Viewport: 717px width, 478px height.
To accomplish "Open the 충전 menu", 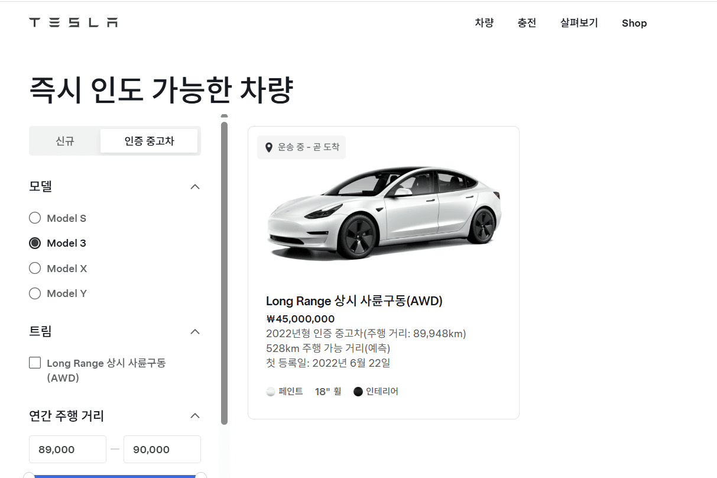I will pyautogui.click(x=527, y=23).
